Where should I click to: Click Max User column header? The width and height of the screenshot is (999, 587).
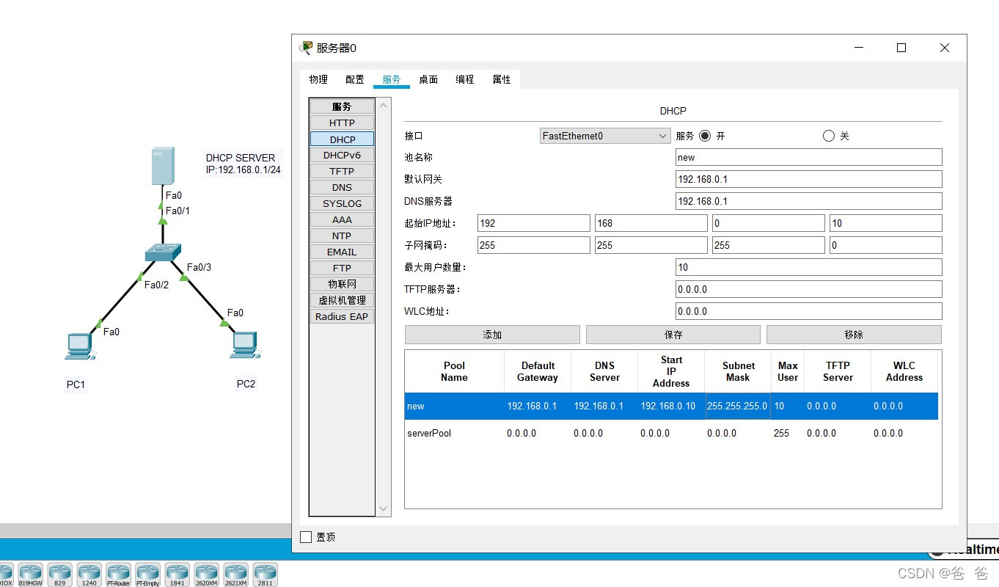788,371
